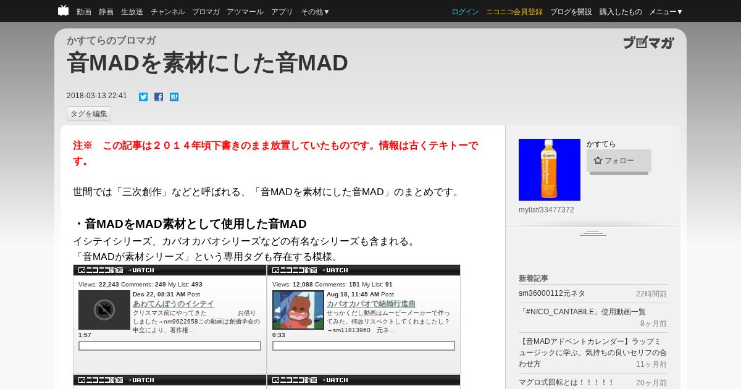This screenshot has width=741, height=389.
Task: Click the カバオ video thumbnail
Action: coord(298,310)
